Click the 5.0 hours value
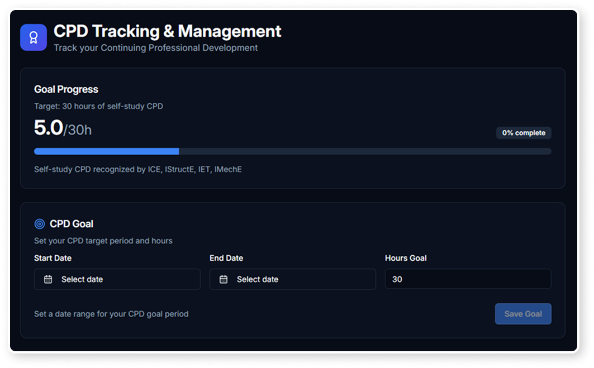This screenshot has width=594, height=368. (49, 127)
